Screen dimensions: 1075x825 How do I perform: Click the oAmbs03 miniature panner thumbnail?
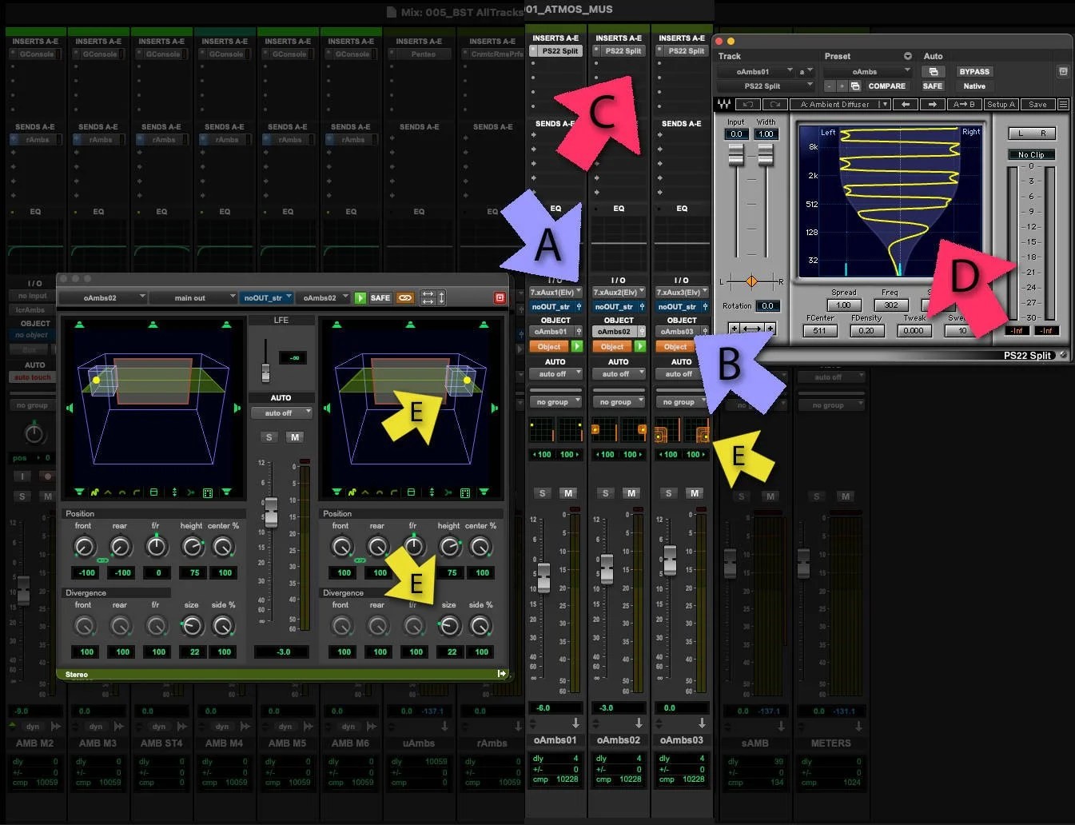pyautogui.click(x=682, y=430)
